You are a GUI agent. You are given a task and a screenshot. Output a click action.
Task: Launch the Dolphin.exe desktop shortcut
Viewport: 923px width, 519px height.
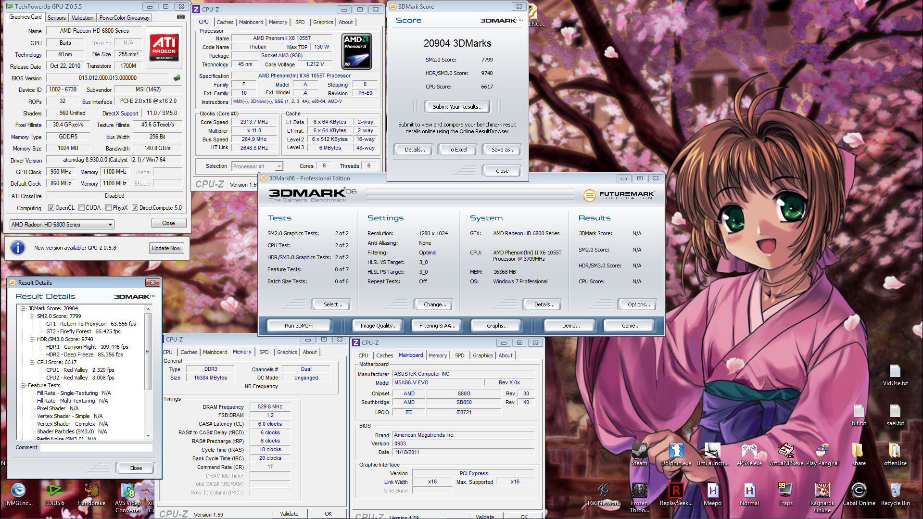pos(676,455)
